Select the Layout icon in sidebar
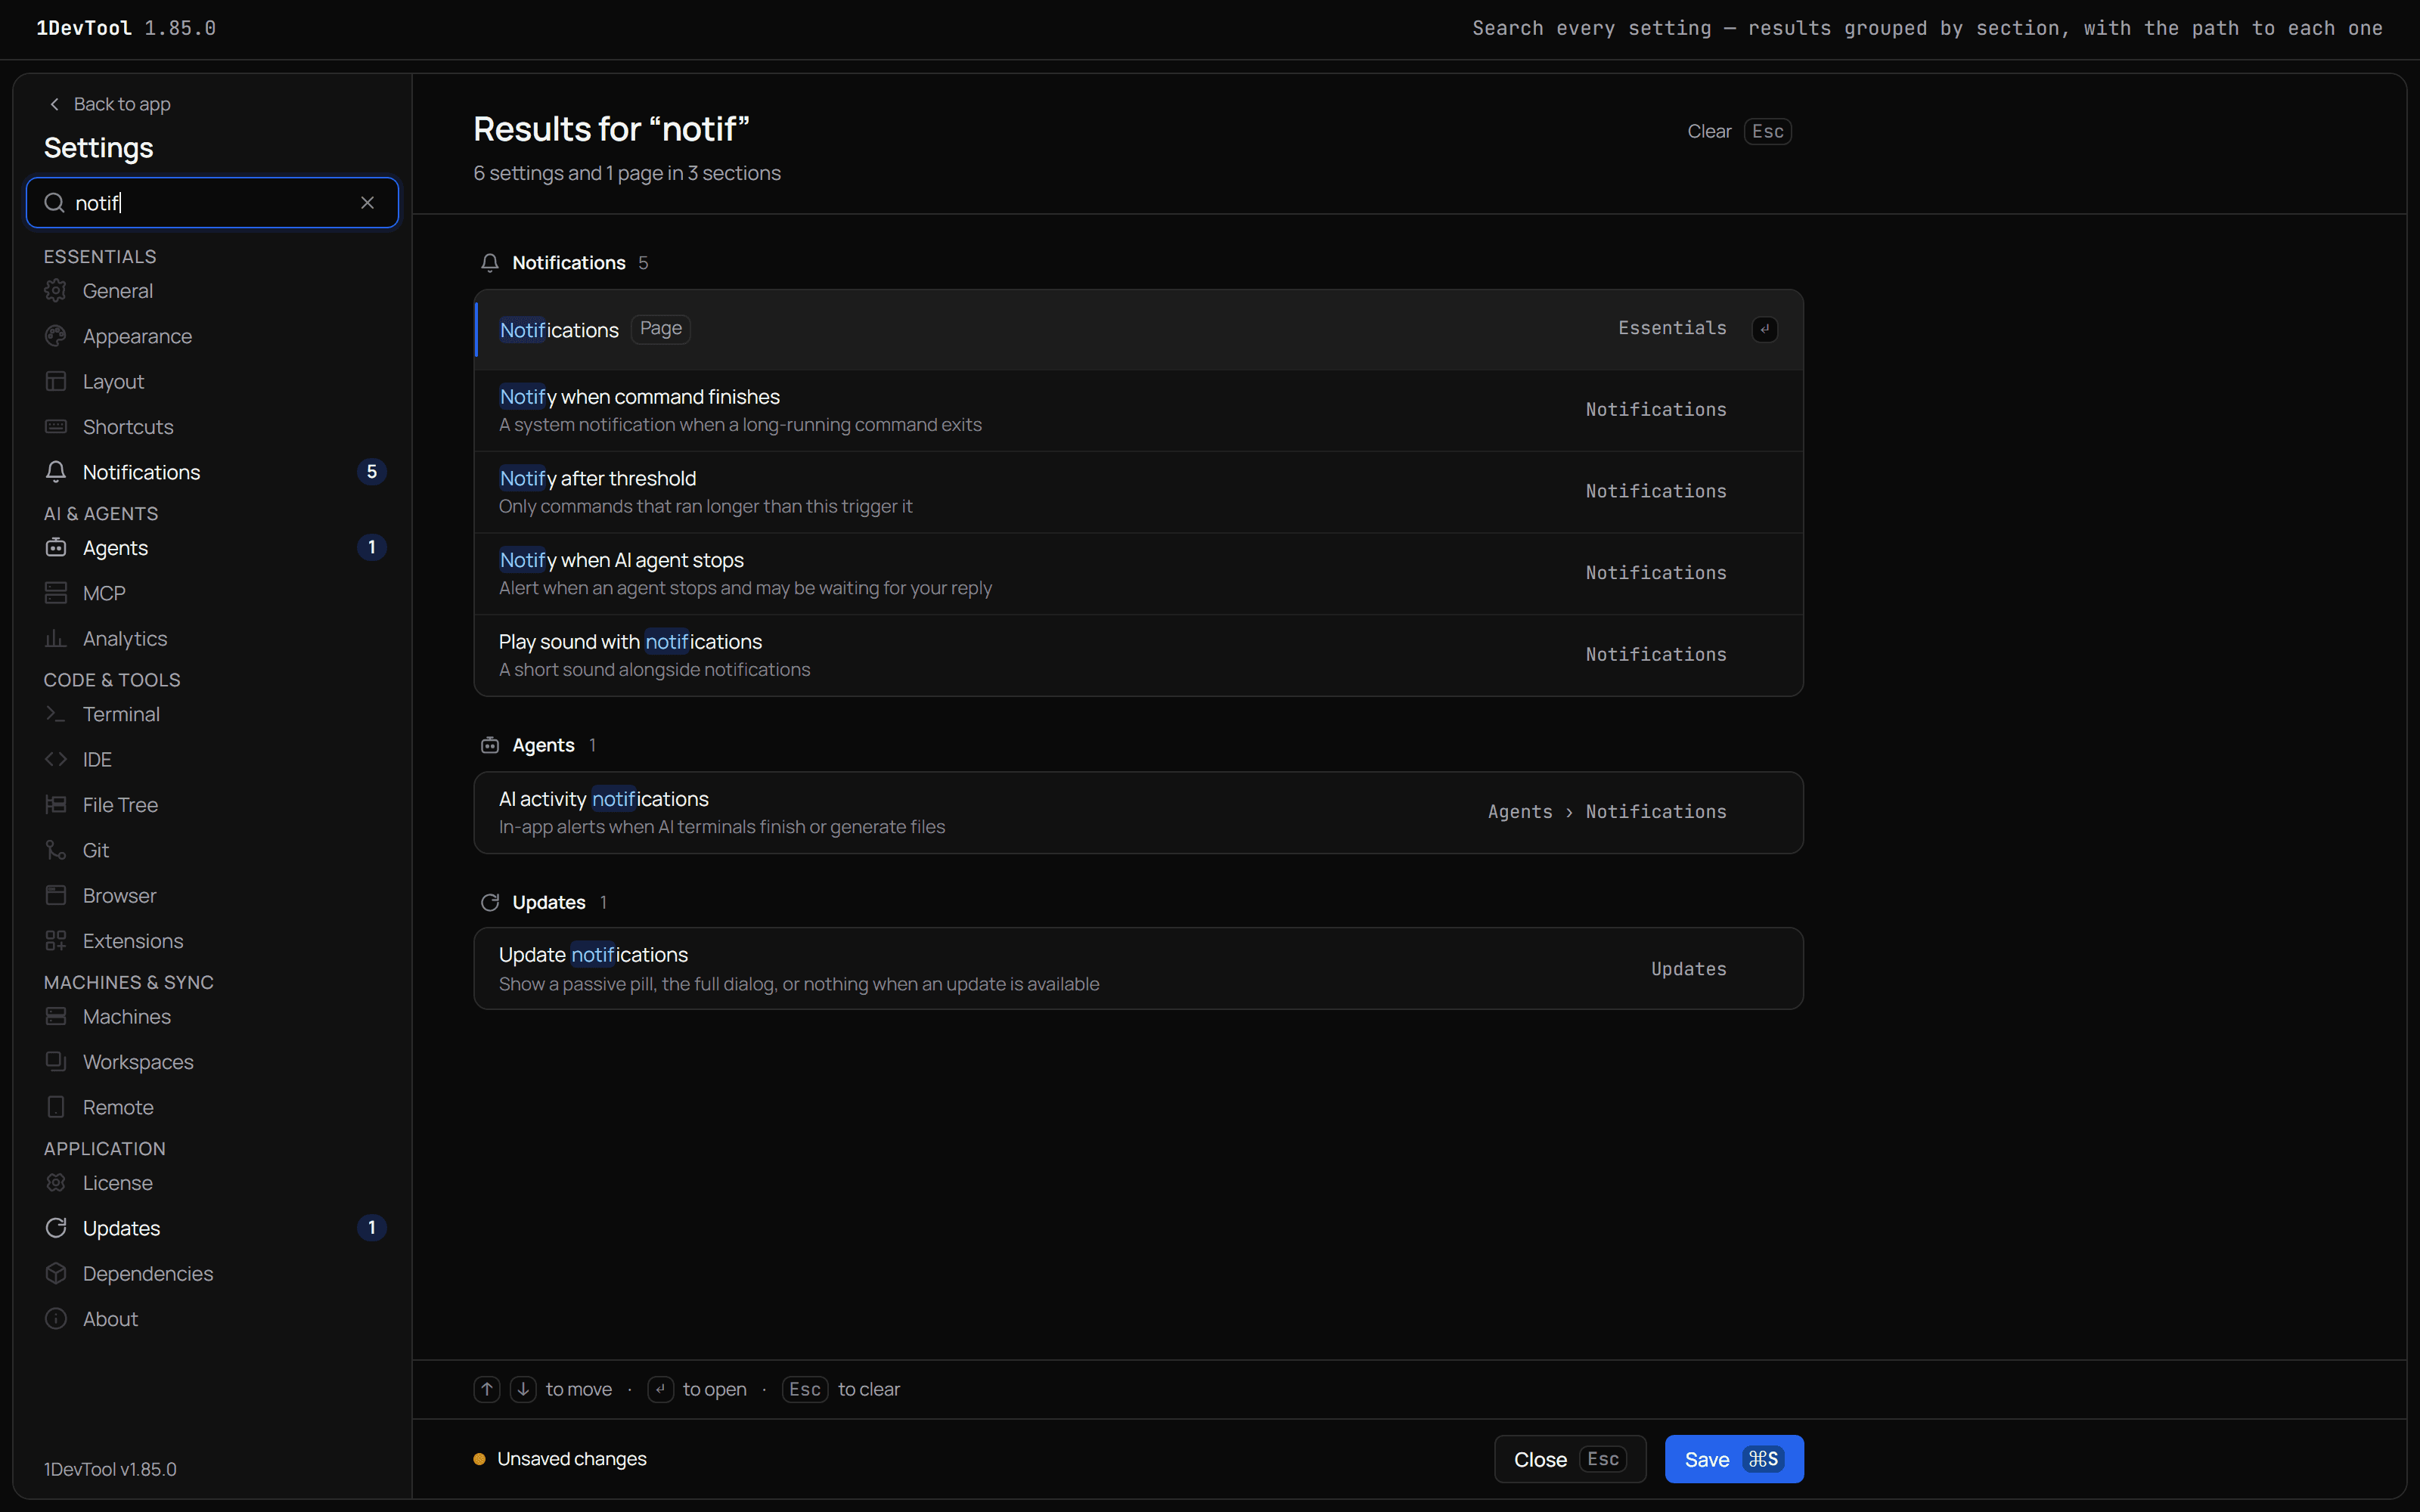This screenshot has height=1512, width=2420. [x=56, y=381]
